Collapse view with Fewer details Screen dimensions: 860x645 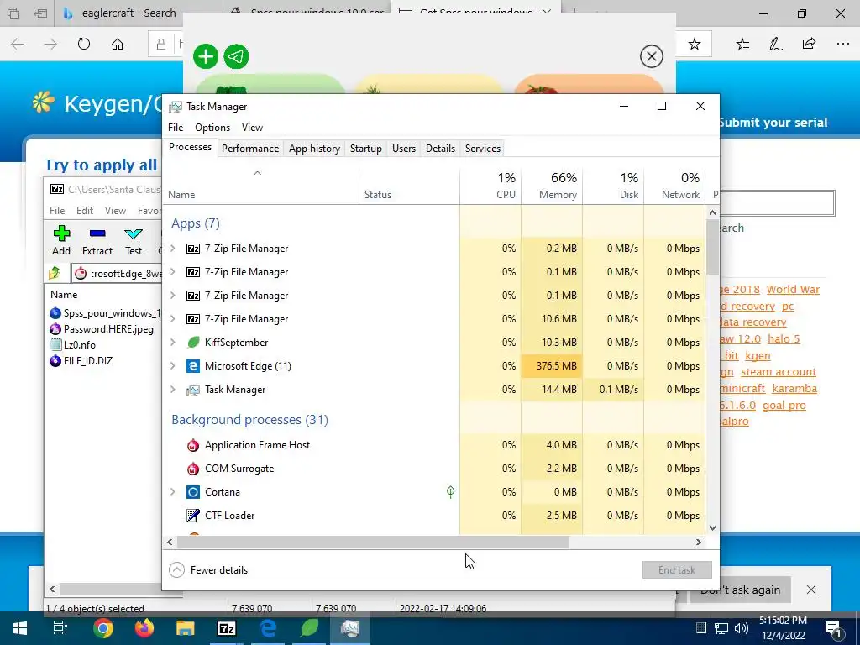tap(208, 570)
